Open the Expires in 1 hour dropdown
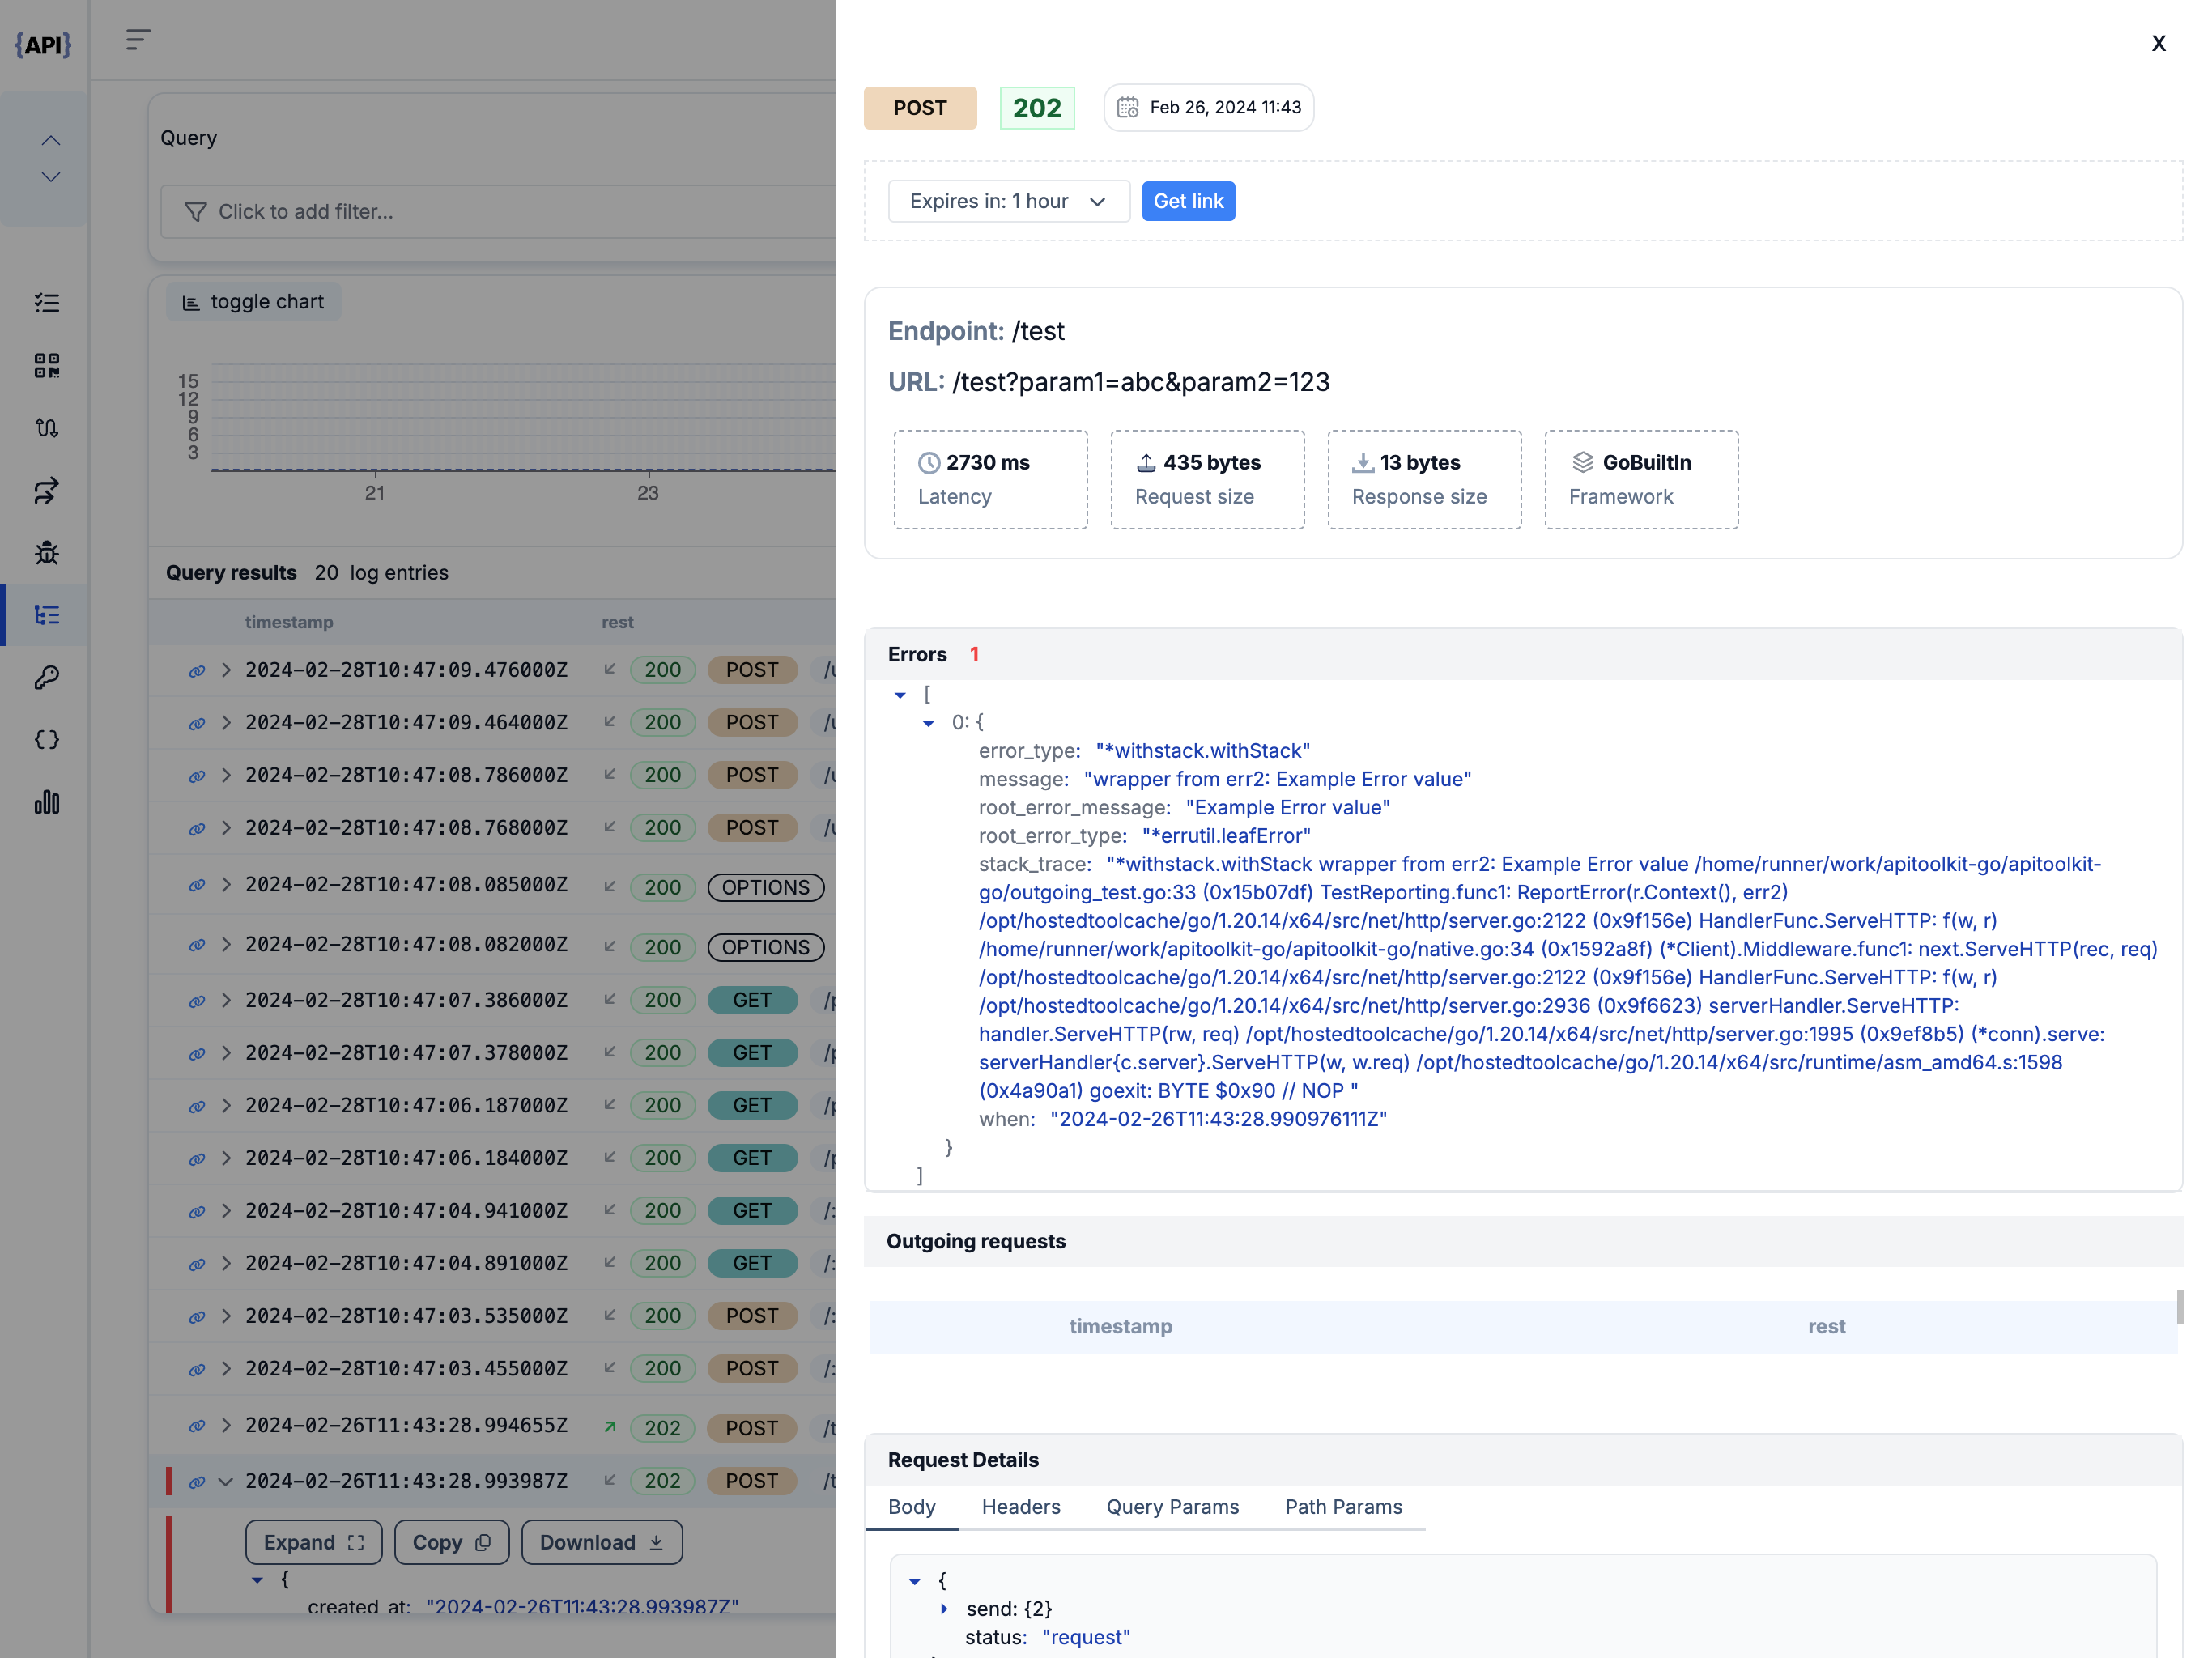The height and width of the screenshot is (1658, 2212). [1008, 200]
